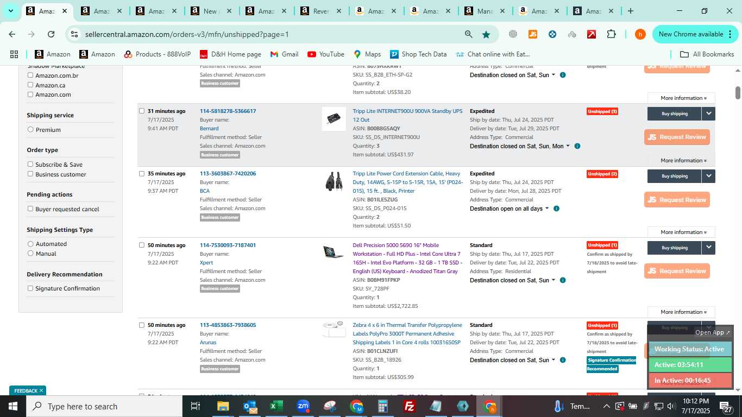Reload the Seller Central page
742x417 pixels.
click(x=51, y=34)
